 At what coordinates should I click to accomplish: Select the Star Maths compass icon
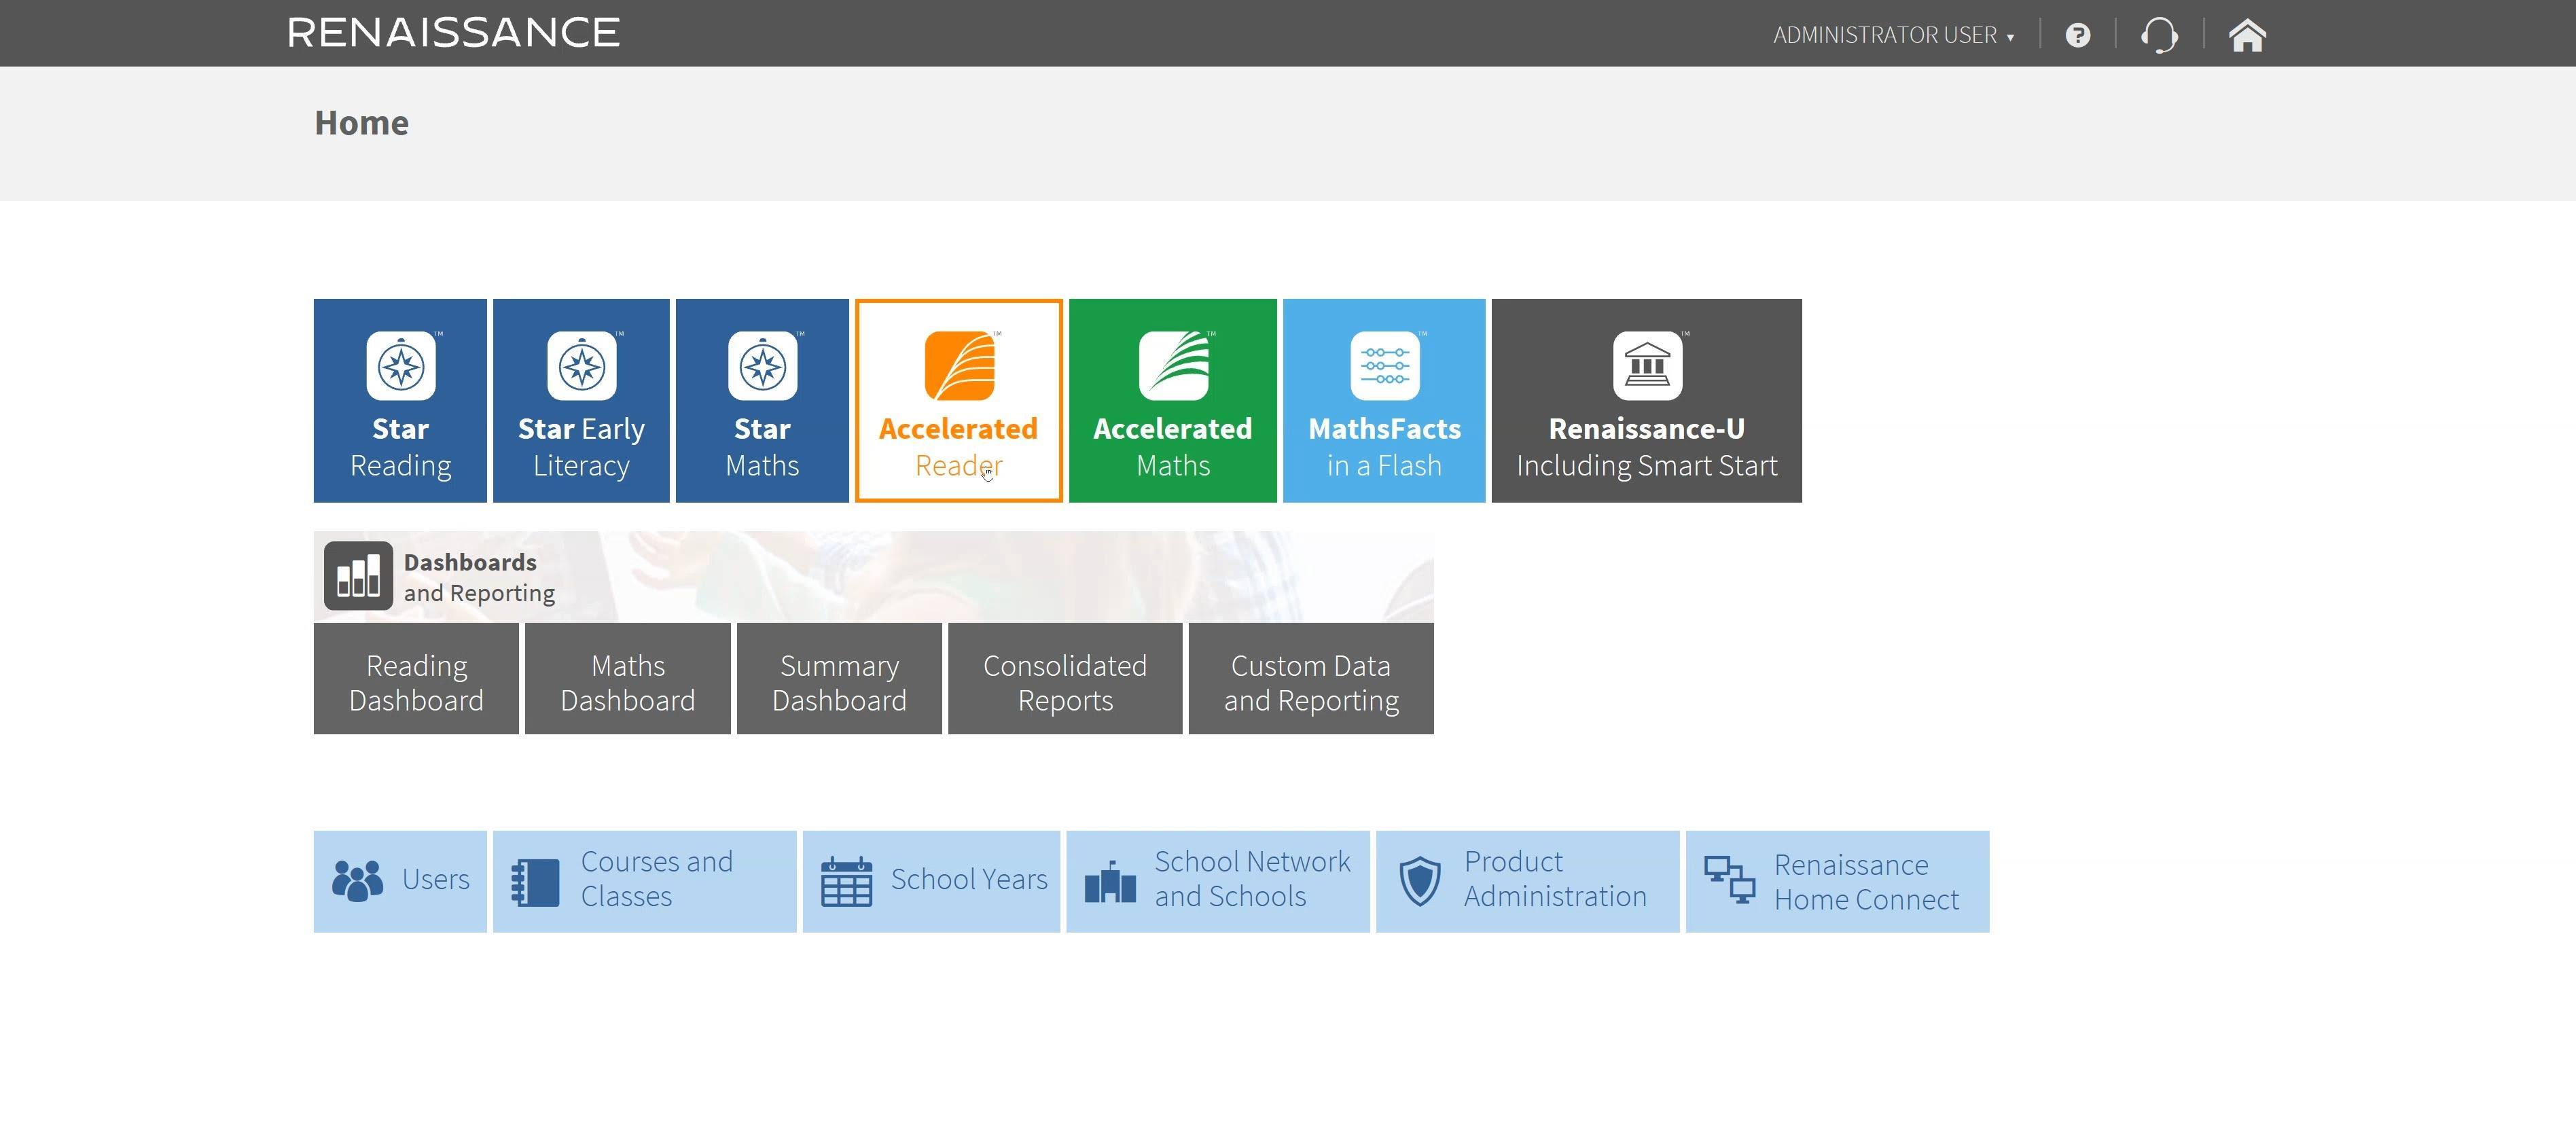(x=763, y=366)
